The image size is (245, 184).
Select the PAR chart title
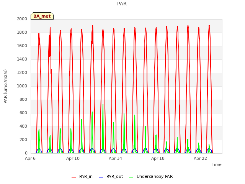(122, 3)
